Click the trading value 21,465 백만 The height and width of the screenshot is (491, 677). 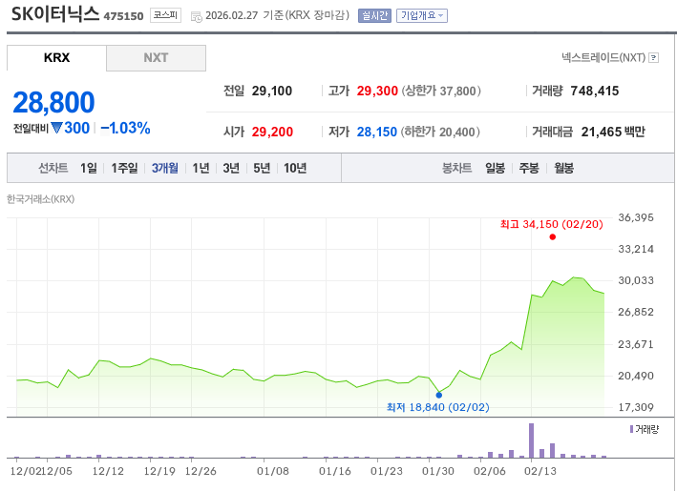[x=613, y=132]
